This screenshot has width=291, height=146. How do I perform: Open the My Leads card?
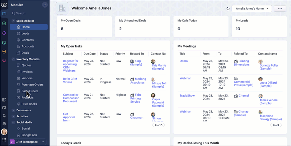click(x=259, y=27)
